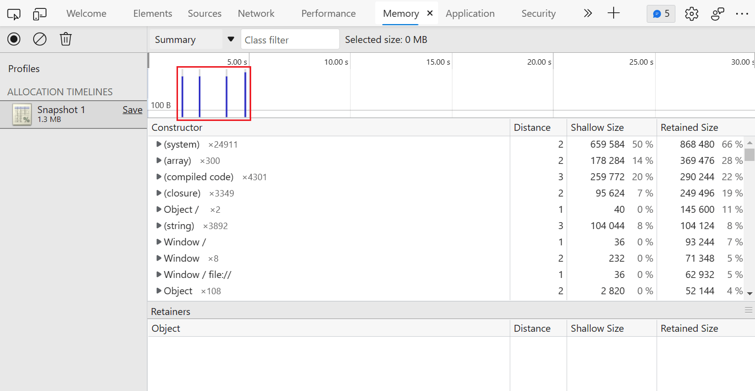The image size is (755, 391).
Task: Open the Network tab
Action: (x=256, y=13)
